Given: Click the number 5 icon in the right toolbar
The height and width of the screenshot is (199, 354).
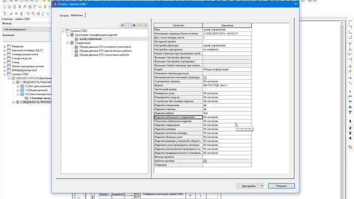Looking at the screenshot, I should (350, 133).
